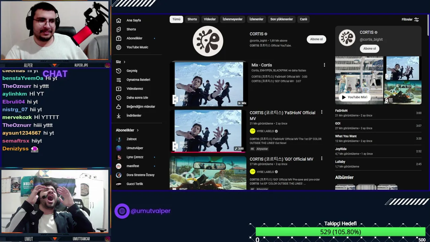The image size is (430, 242).
Task: Click chat username semaftrsx
Action: pos(16,141)
